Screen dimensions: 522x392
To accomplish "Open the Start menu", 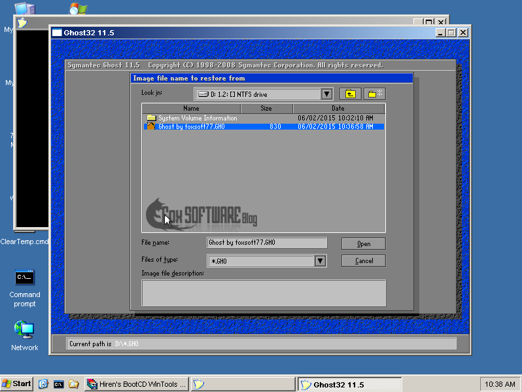I will (16, 383).
